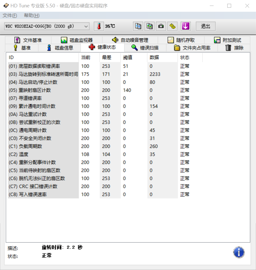Click the 旋转时间: 2.2 秒 description text
This screenshot has height=270, width=256.
[x=62, y=247]
